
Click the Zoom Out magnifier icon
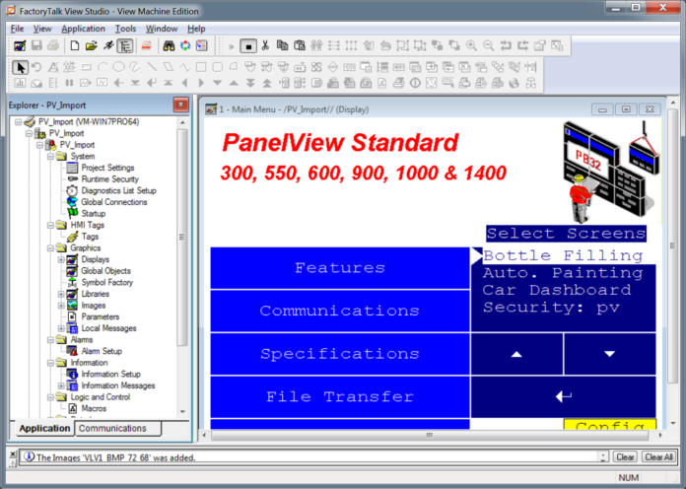tap(488, 45)
